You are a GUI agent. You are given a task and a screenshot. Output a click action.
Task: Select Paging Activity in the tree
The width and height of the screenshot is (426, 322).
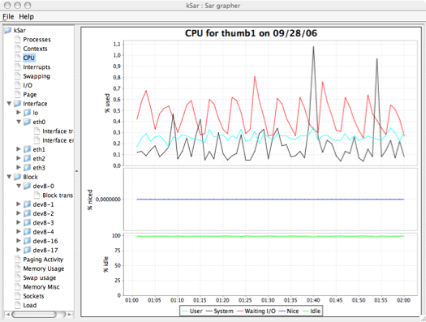click(x=43, y=260)
